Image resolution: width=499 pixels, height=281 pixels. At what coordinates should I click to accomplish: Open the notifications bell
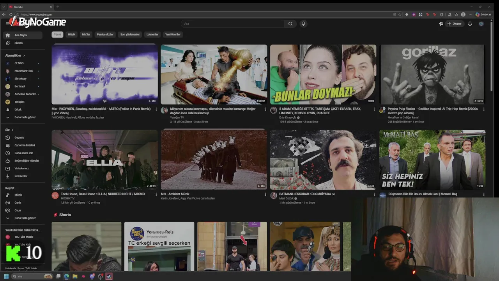[470, 24]
